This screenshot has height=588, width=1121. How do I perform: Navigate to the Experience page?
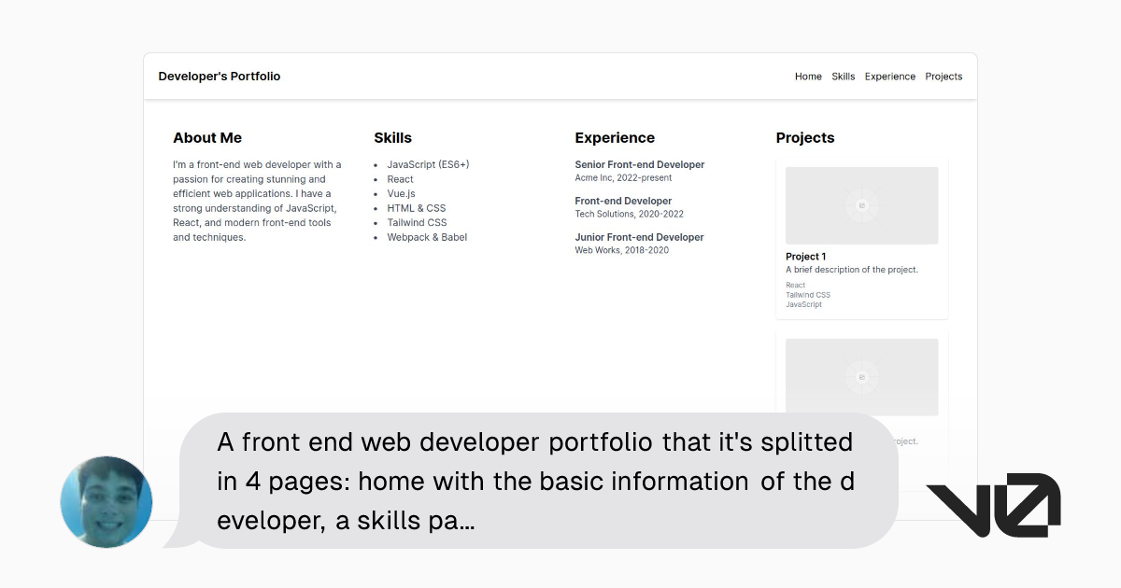[x=889, y=77]
